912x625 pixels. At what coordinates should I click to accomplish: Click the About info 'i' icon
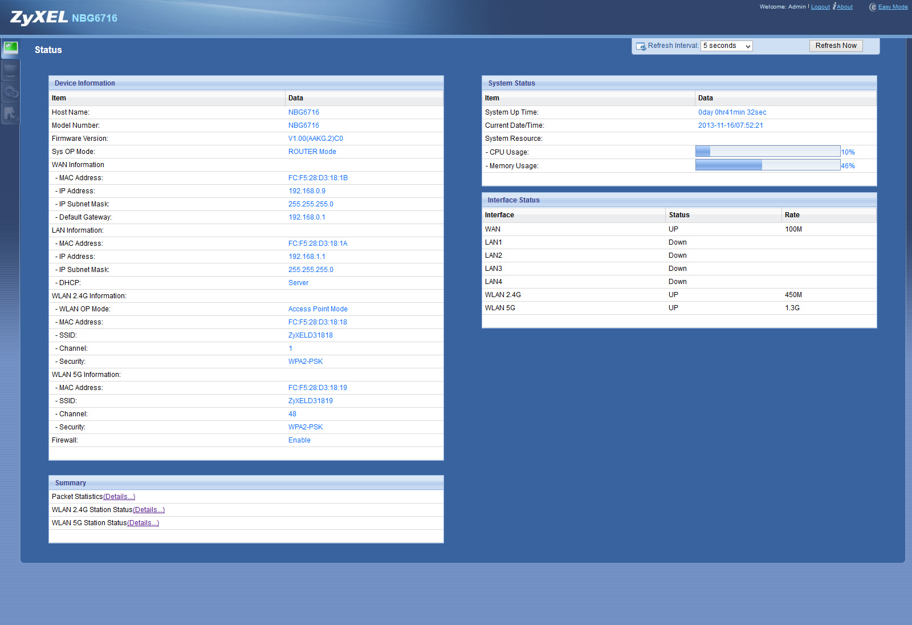pos(834,6)
